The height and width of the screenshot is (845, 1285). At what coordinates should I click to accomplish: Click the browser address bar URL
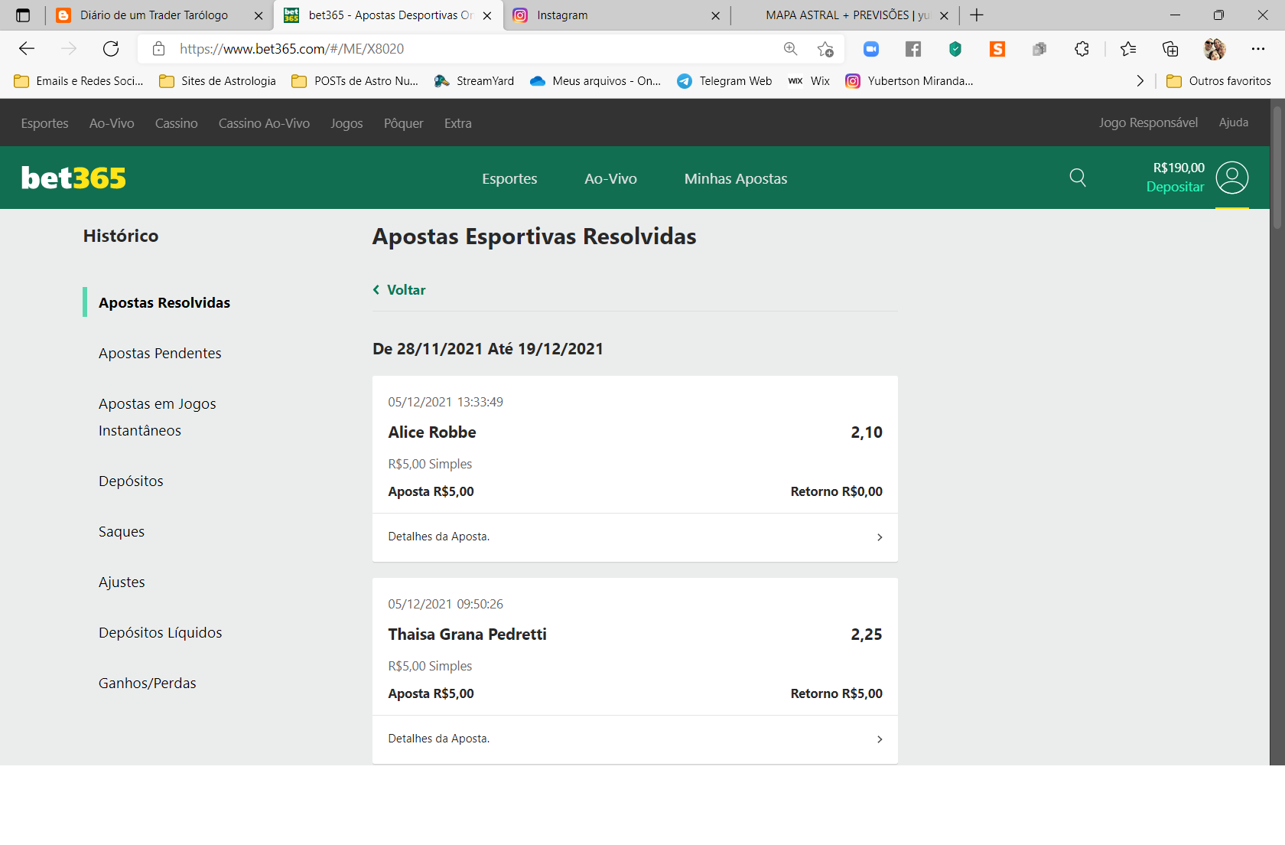292,49
